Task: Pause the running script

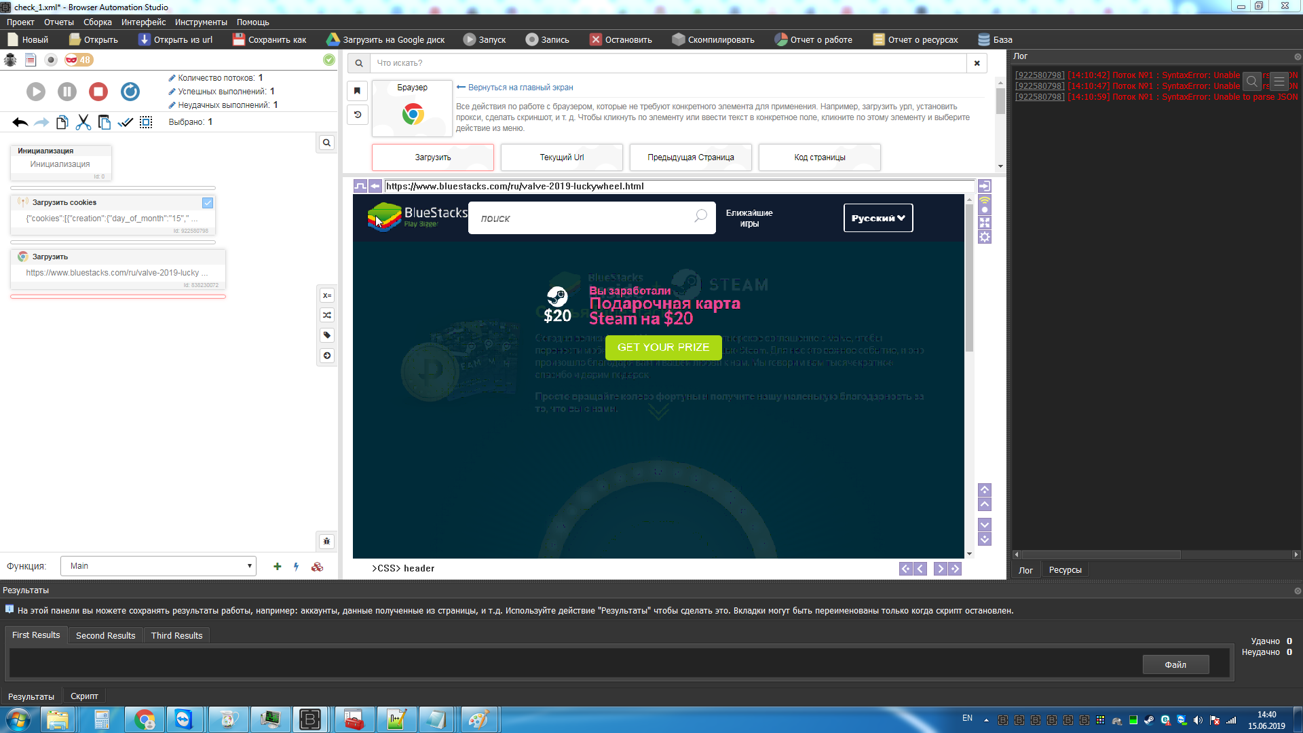Action: point(67,92)
